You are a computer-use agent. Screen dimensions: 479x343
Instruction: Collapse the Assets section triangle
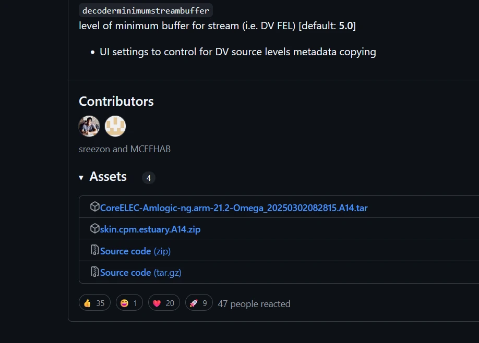(81, 178)
